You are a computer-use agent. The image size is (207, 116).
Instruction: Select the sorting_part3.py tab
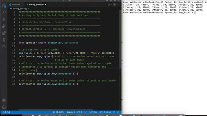coord(36,5)
